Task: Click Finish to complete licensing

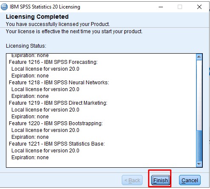Action: (161, 180)
